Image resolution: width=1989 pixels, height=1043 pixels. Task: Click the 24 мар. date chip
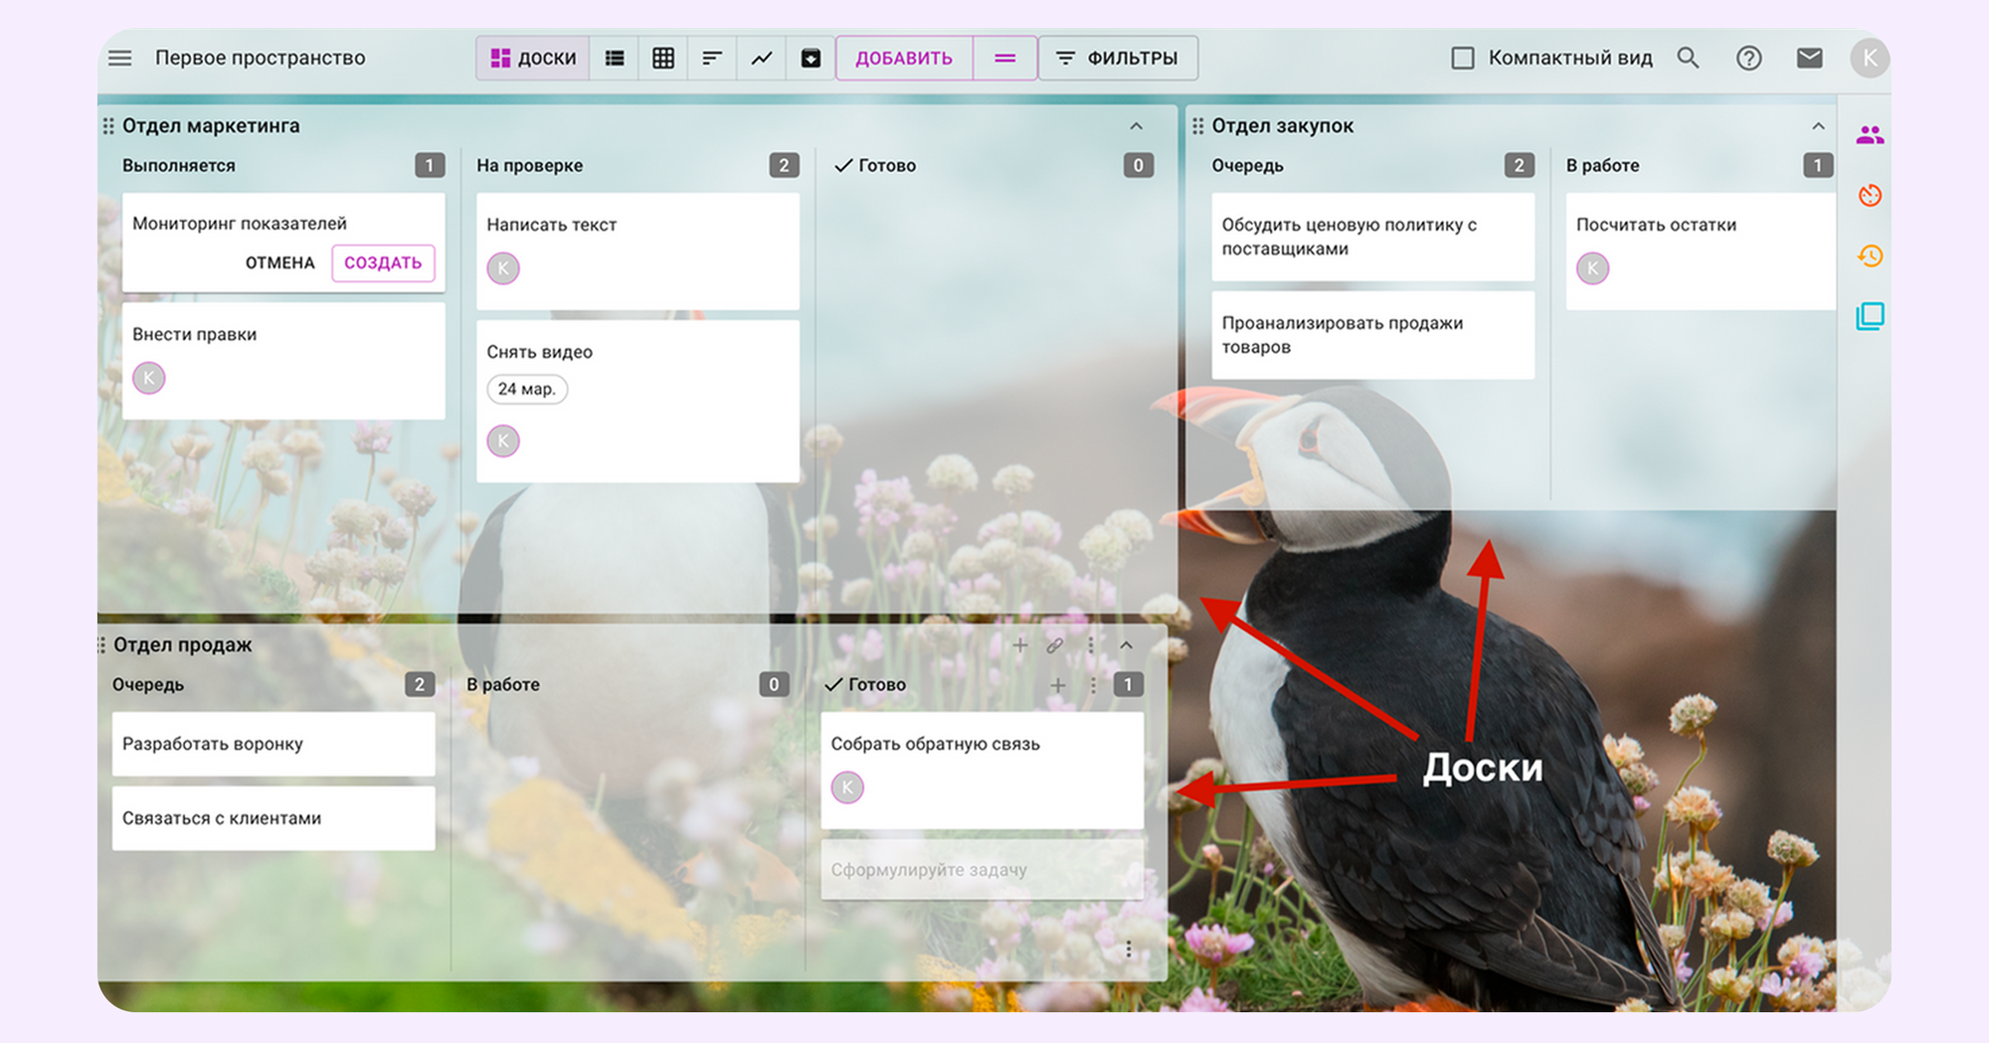coord(526,389)
